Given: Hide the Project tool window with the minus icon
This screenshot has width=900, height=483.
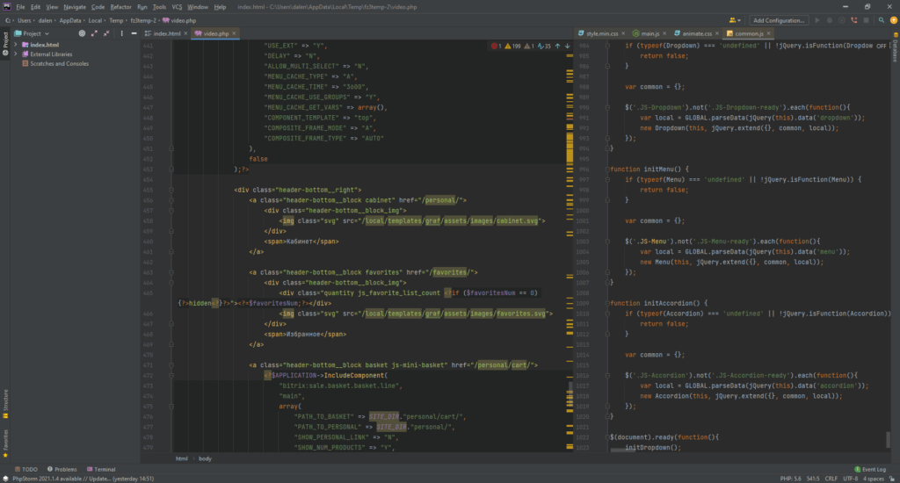Looking at the screenshot, I should pos(133,33).
